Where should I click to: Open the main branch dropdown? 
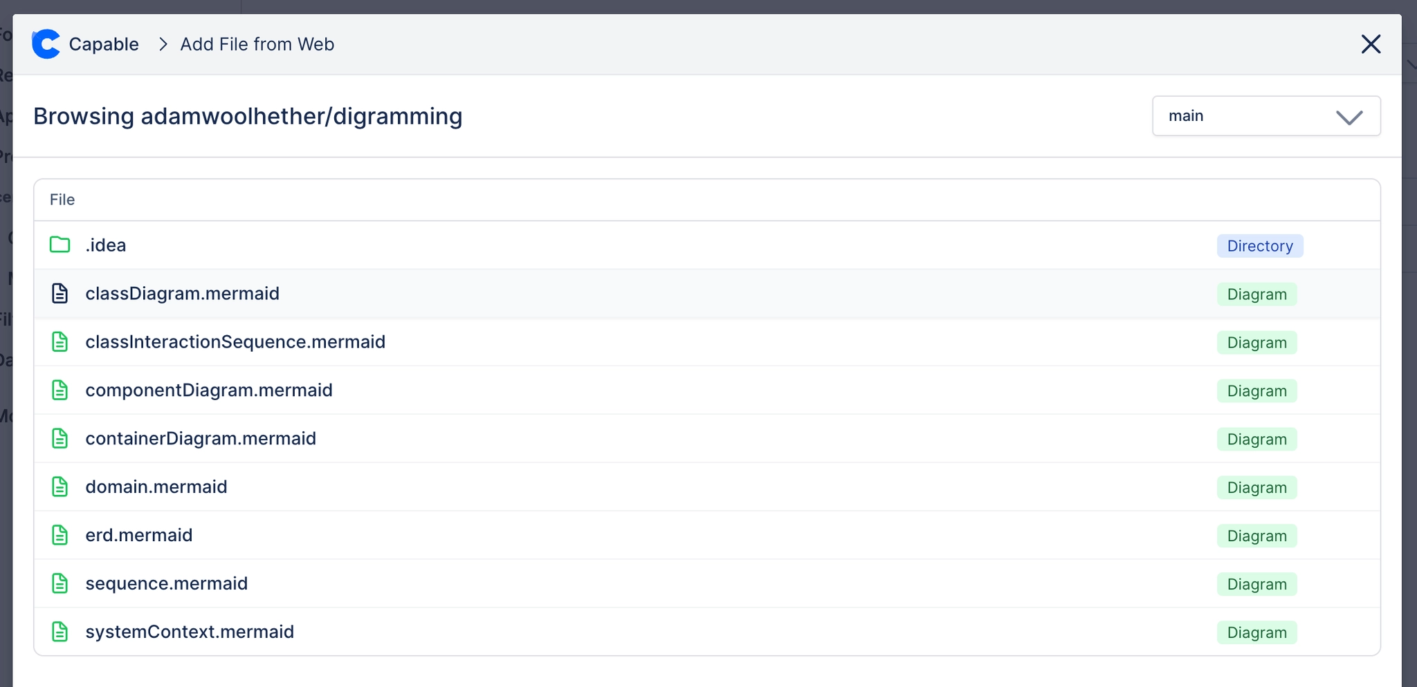[x=1266, y=116]
